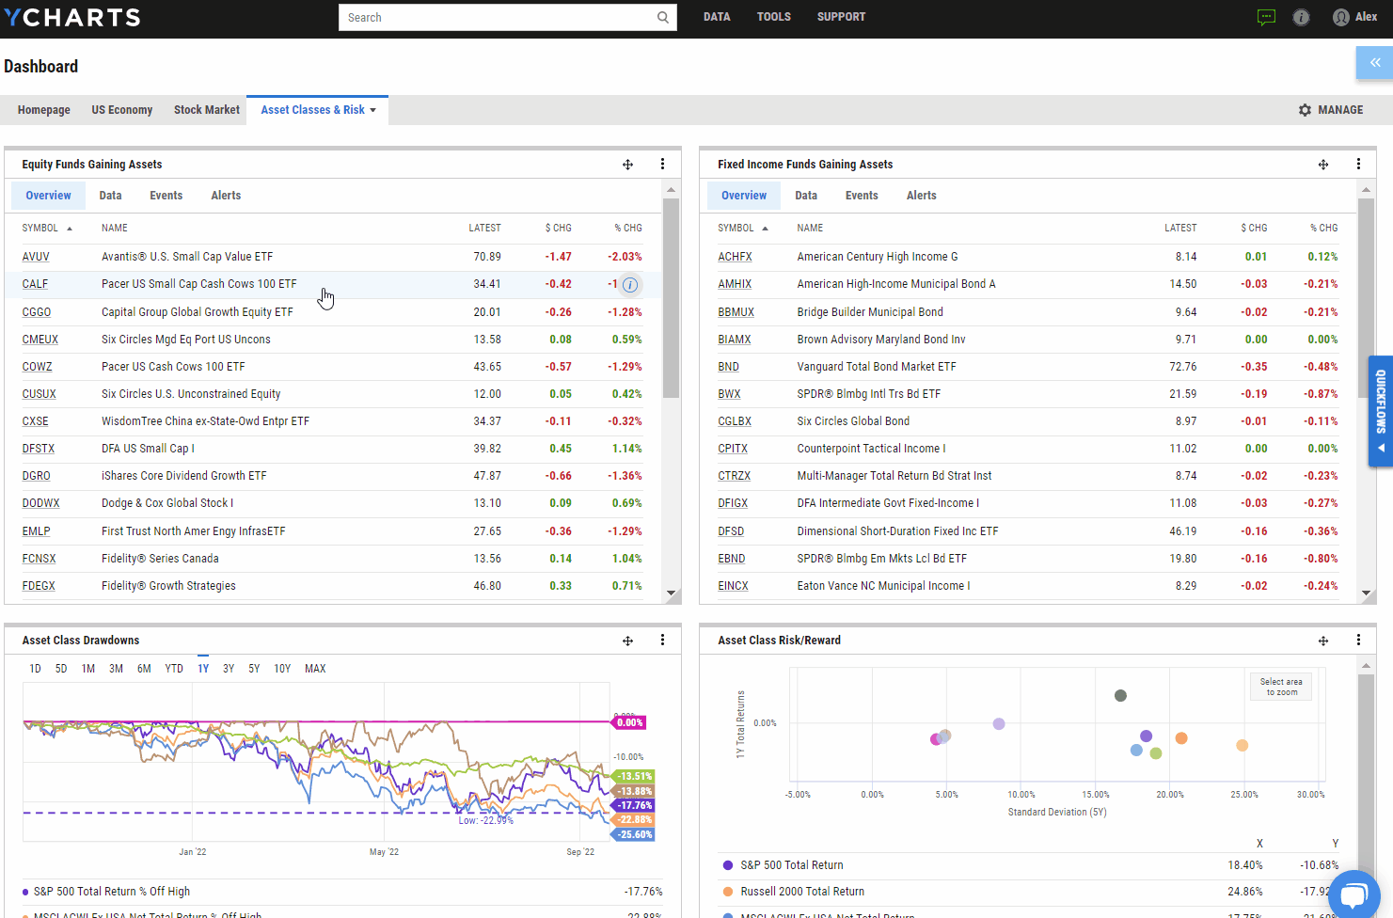
Task: Open the search magnifier in the top bar
Action: click(662, 17)
